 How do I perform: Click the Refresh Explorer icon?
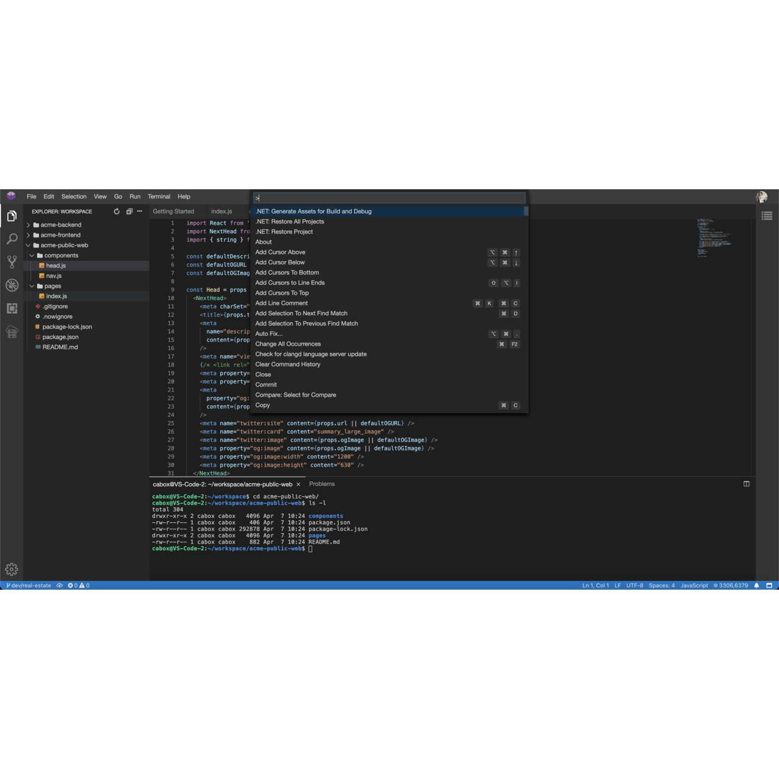[x=116, y=211]
